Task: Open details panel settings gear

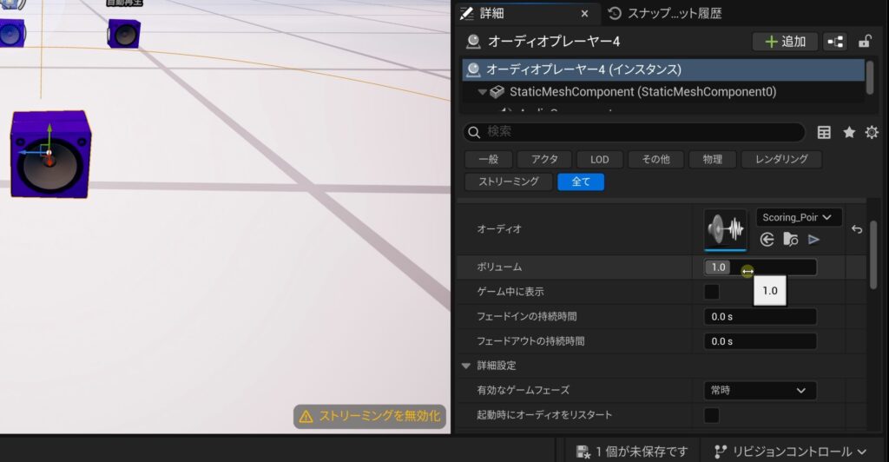Action: [x=872, y=132]
